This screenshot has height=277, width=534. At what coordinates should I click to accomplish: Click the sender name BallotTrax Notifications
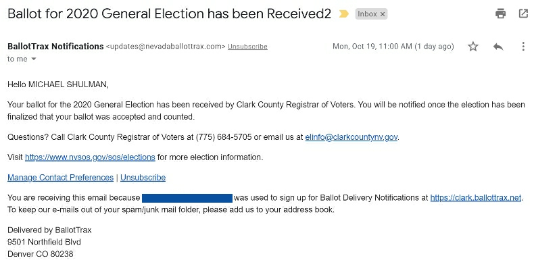click(x=55, y=47)
